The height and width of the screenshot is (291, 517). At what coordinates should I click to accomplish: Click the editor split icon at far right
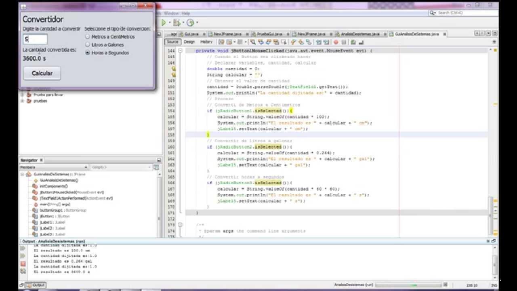click(494, 42)
